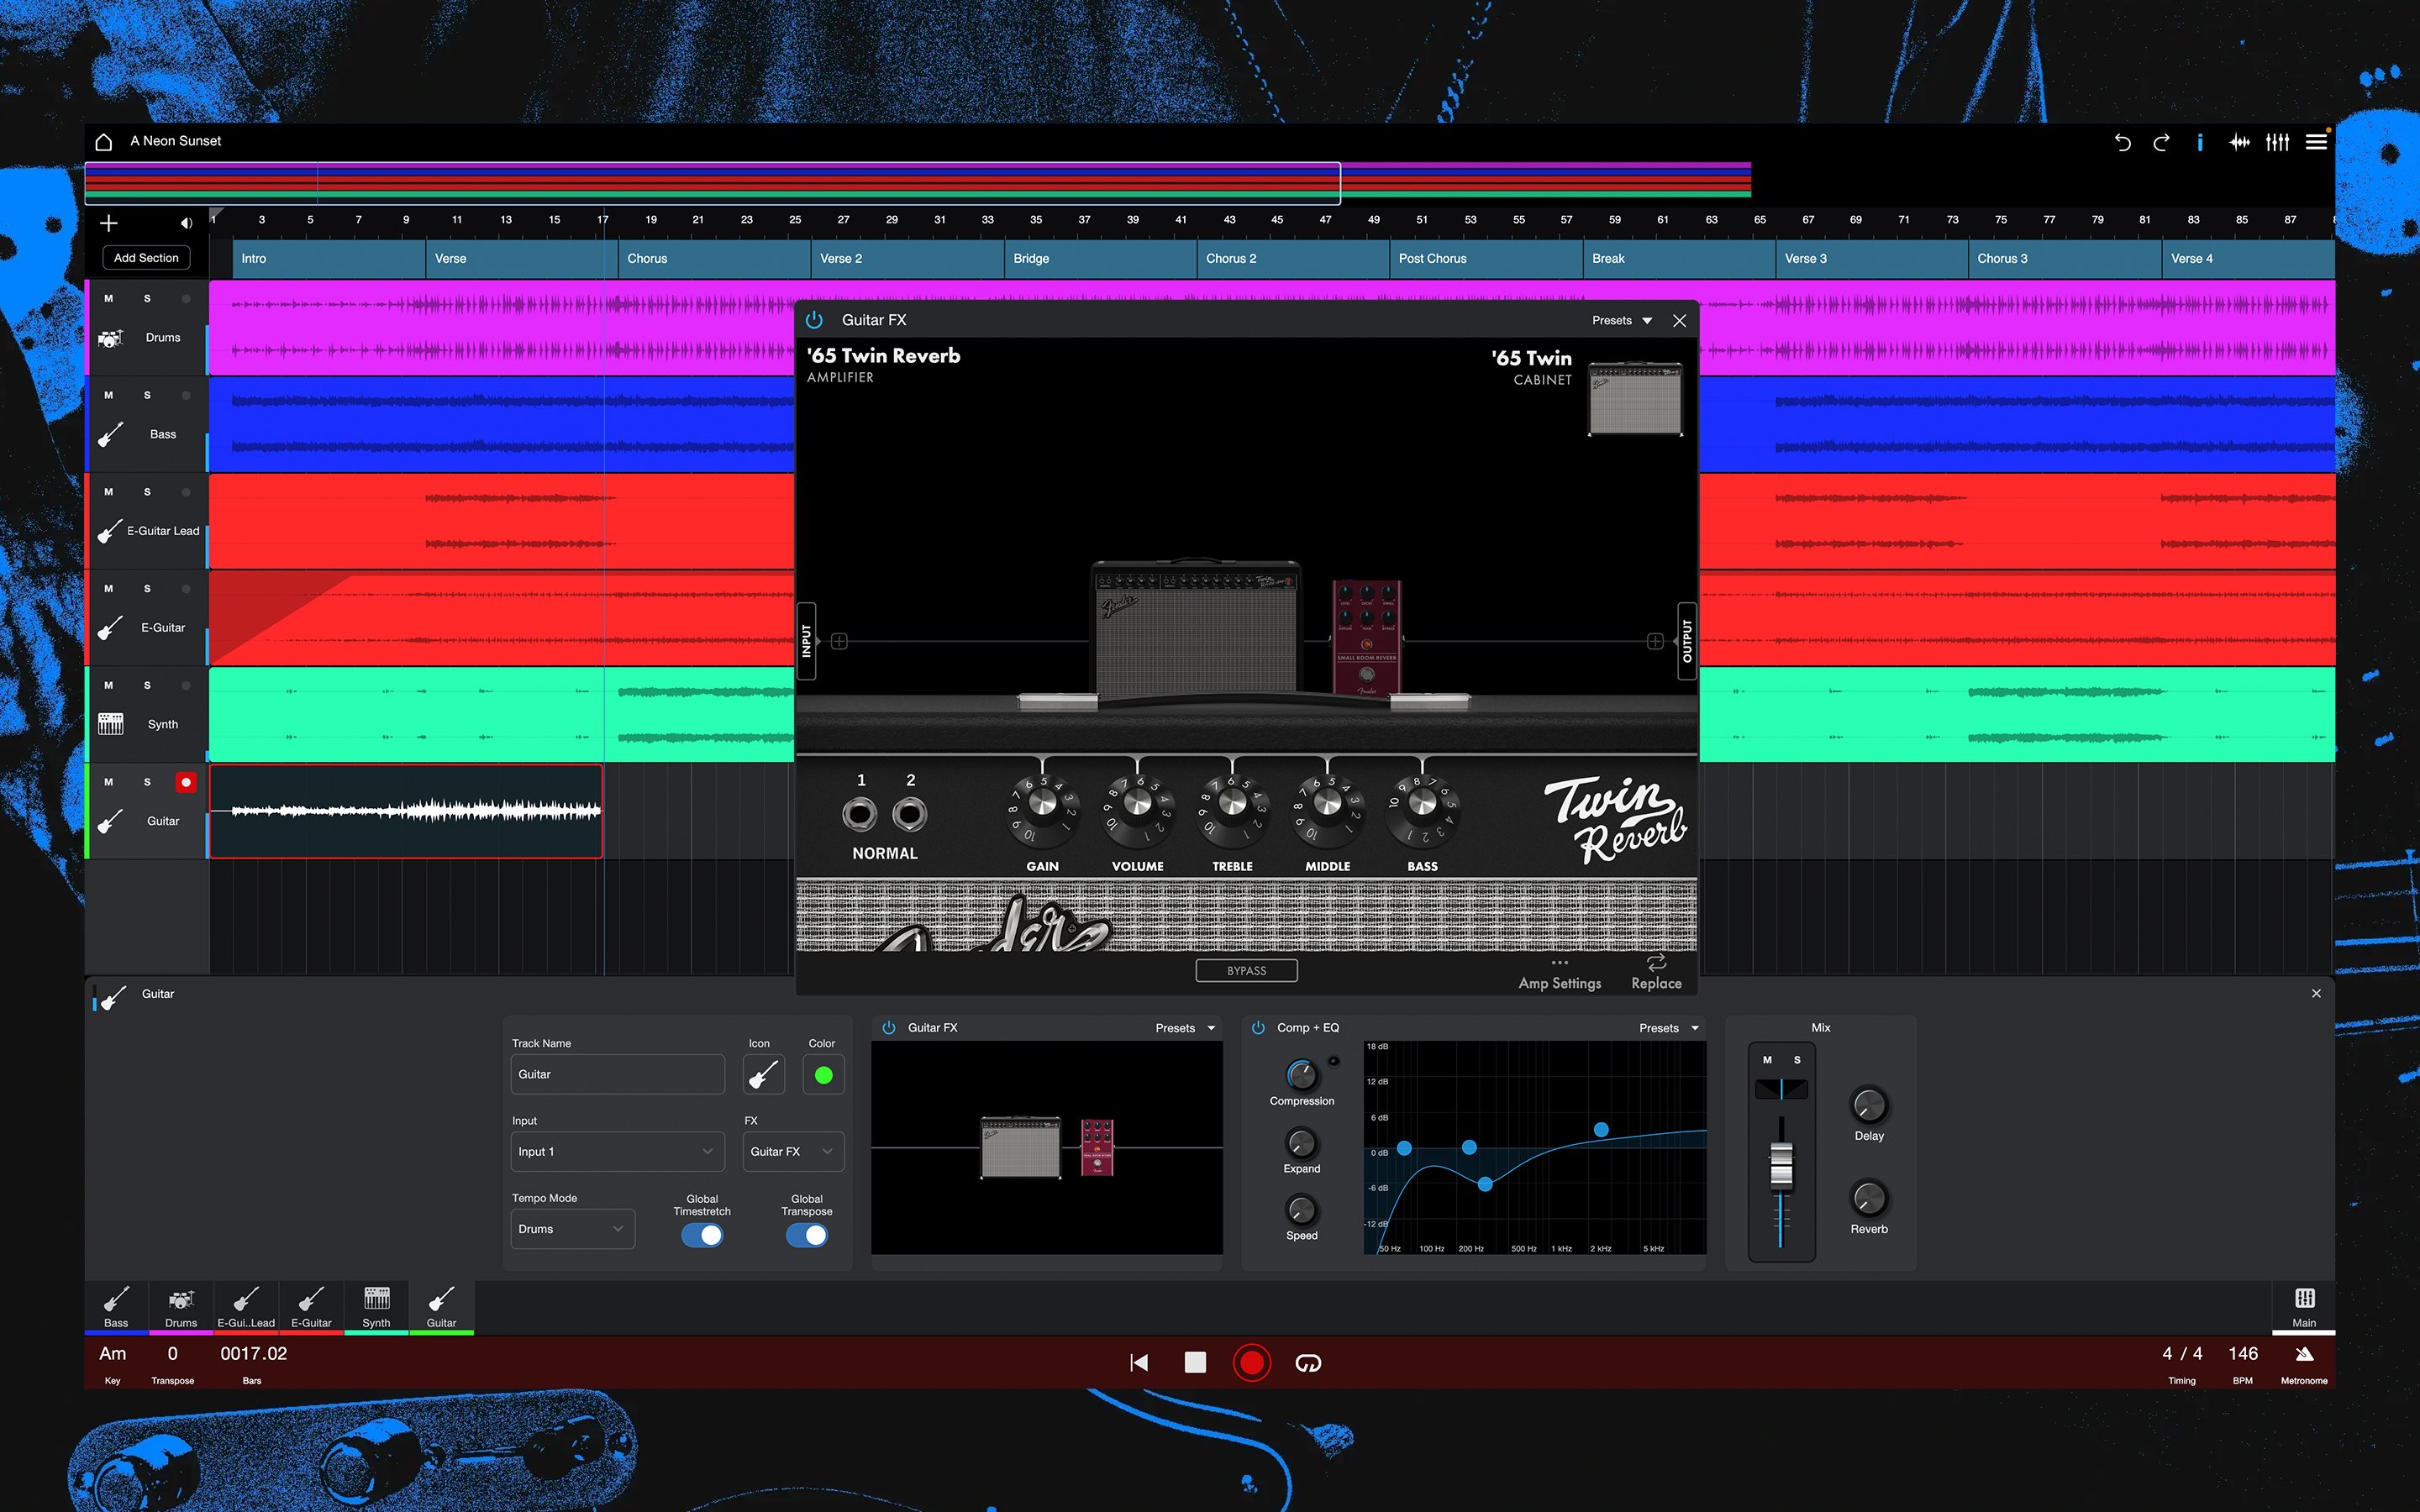This screenshot has height=1512, width=2420.
Task: Open the project info icon
Action: [x=2200, y=142]
